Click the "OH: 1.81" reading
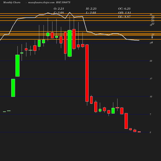The width and height of the screenshot is (161, 161). tap(125, 13)
